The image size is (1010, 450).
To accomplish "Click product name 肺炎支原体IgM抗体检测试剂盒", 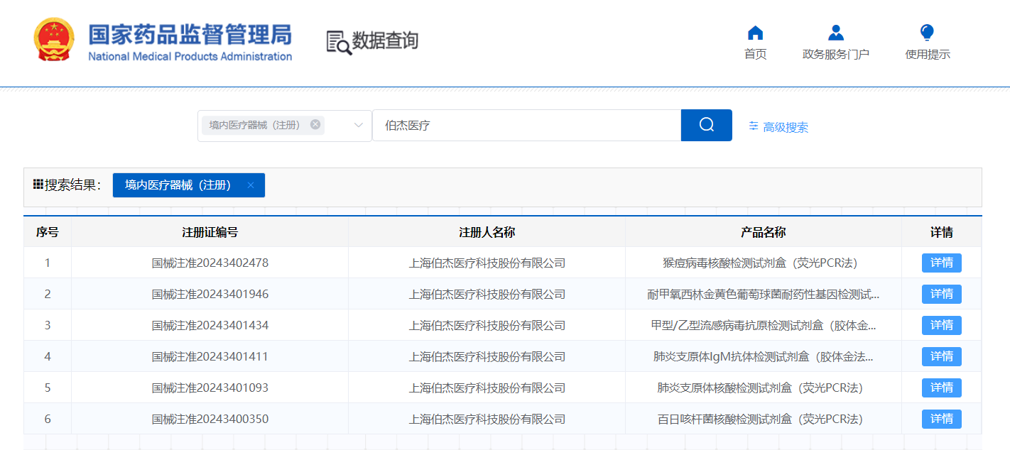I will click(x=764, y=356).
